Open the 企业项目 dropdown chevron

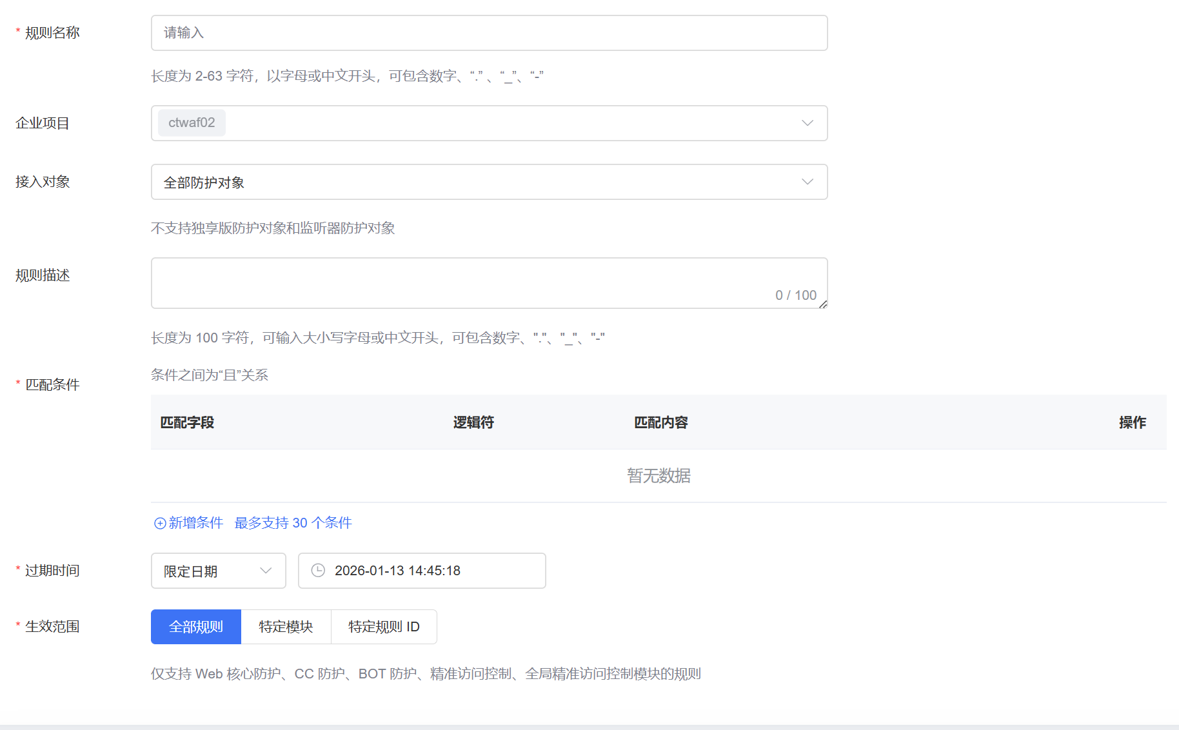tap(807, 123)
